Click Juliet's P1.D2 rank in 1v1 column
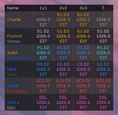Image resolution: width=118 pixels, height=115 pixels. [43, 48]
